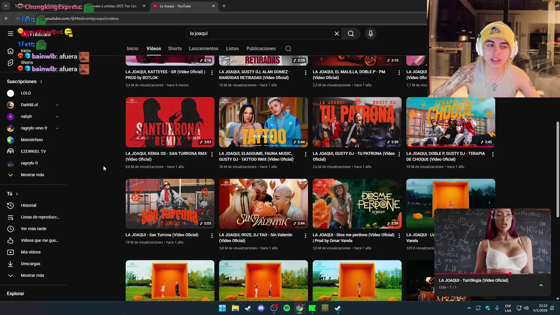Clear the search box text
The width and height of the screenshot is (560, 315).
tap(337, 33)
